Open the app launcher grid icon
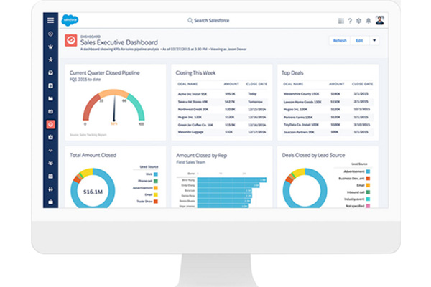Screen dimensions: 431x287 coord(340,21)
